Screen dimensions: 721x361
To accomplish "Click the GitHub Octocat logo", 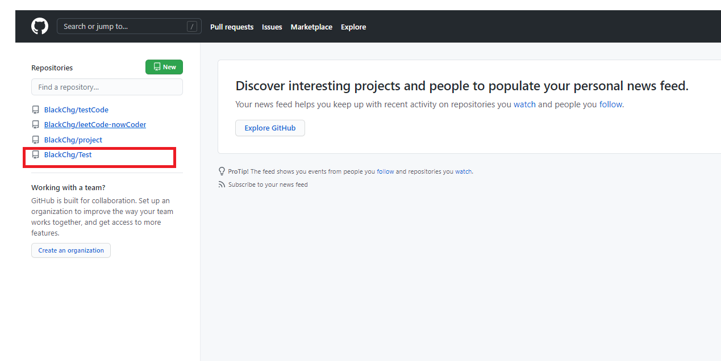I will click(x=40, y=26).
